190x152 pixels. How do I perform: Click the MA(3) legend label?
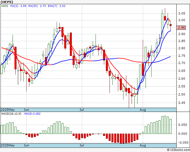tap(14, 6)
